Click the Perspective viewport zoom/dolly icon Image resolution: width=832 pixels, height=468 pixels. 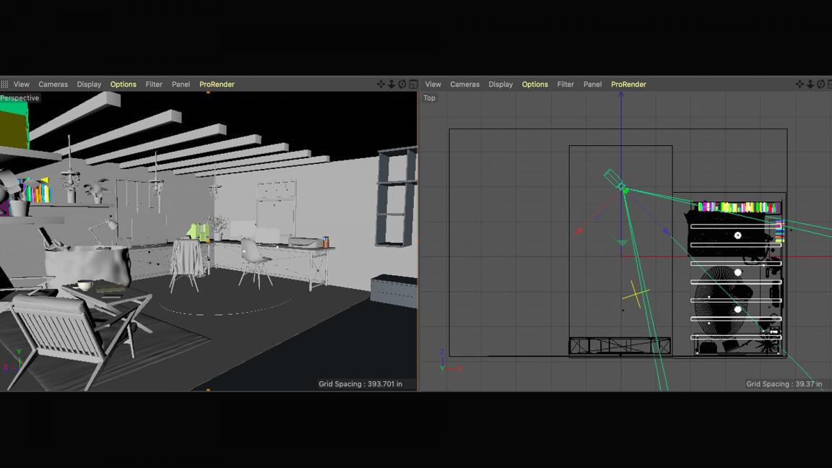pyautogui.click(x=391, y=84)
